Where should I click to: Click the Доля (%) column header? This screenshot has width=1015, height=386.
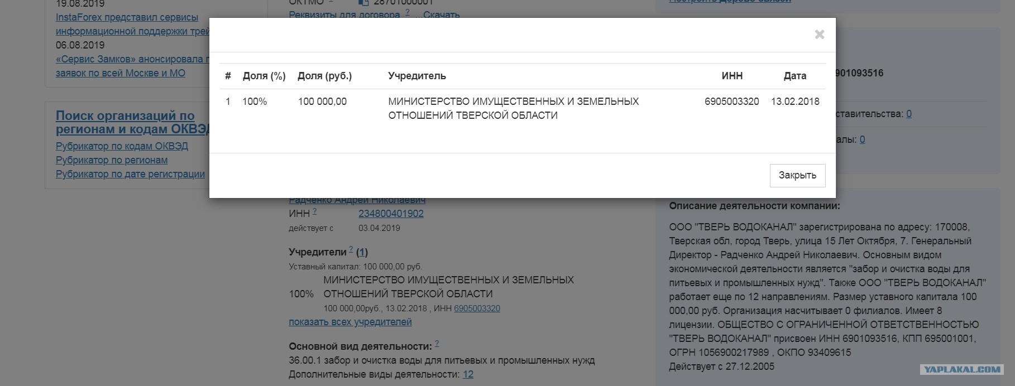[264, 76]
